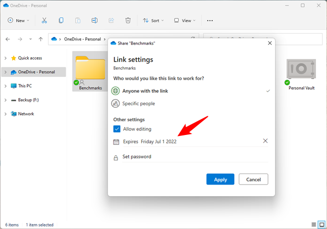The height and width of the screenshot is (229, 327).
Task: Open the View dropdown
Action: (185, 21)
